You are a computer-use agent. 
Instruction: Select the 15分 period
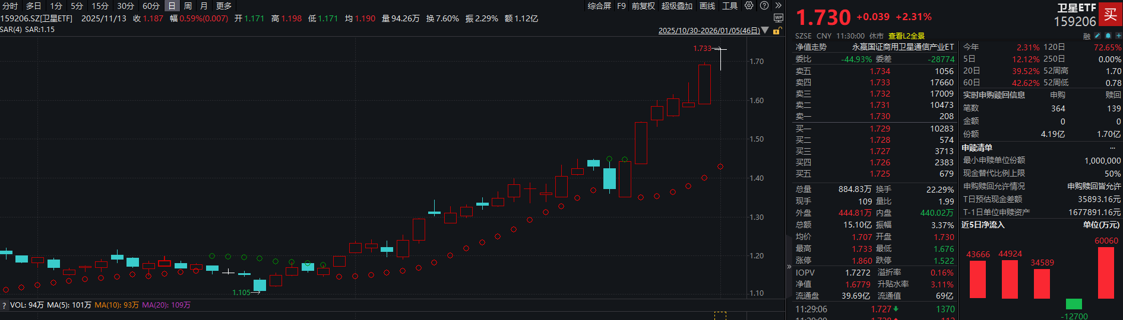100,6
